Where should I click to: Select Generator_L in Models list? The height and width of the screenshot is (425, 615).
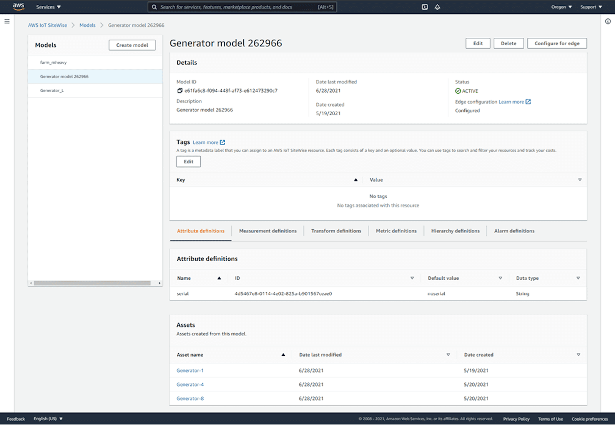[95, 90]
